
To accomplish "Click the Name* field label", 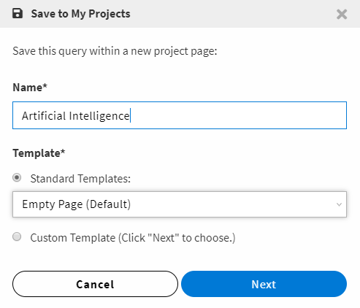I will (x=30, y=88).
